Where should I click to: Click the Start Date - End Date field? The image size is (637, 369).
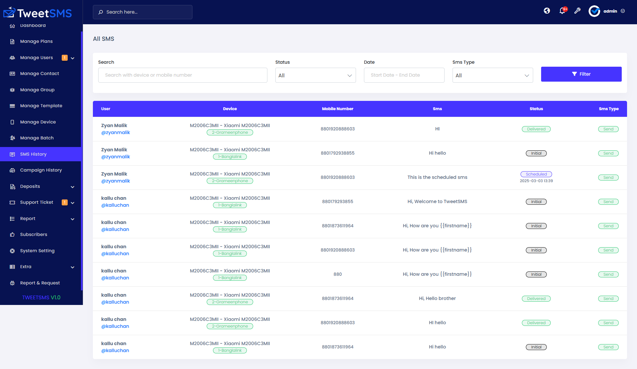point(404,75)
